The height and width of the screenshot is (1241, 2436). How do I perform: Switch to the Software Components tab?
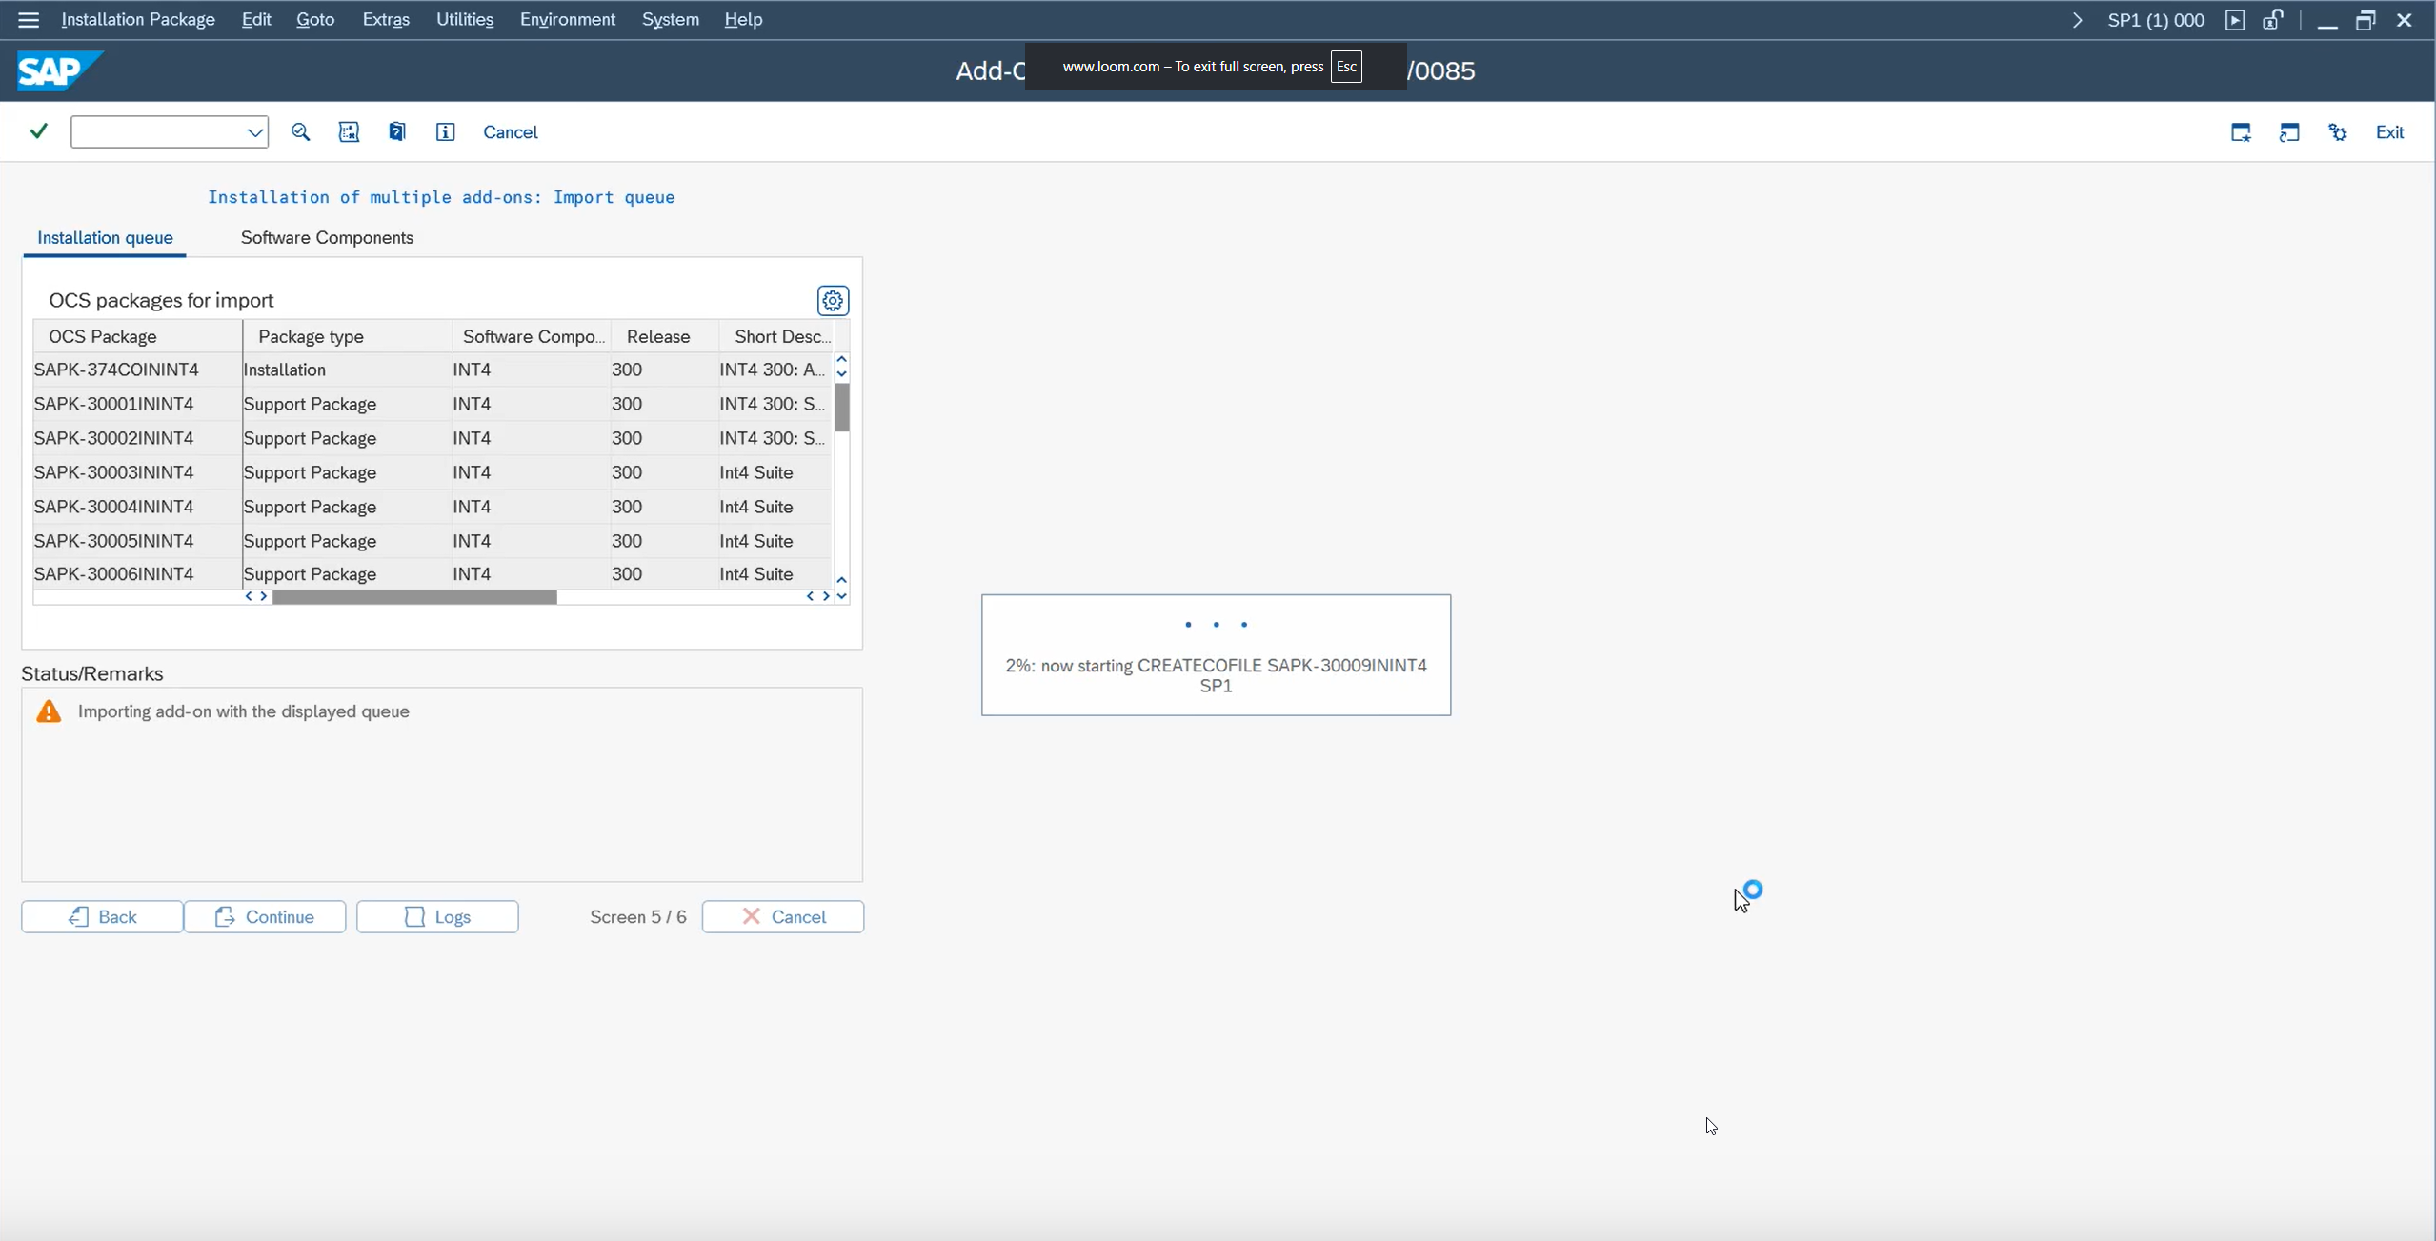tap(327, 238)
